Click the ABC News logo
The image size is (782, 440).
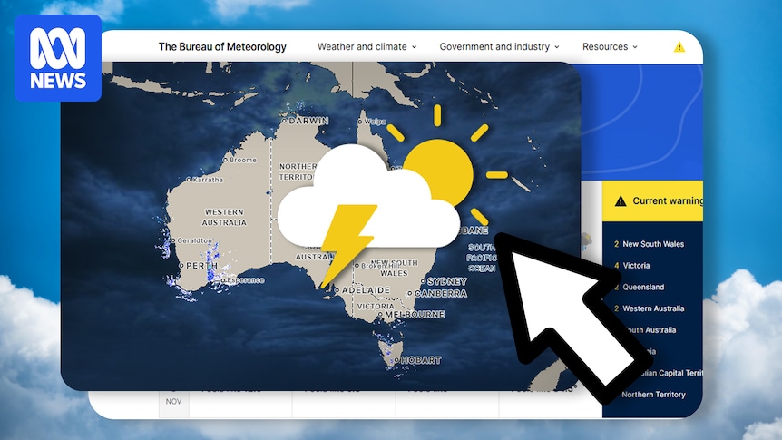[58, 57]
